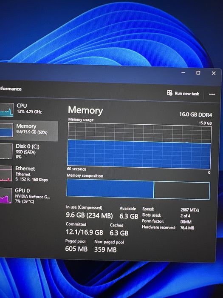The width and height of the screenshot is (223, 298).
Task: Click the Committed label
Action: (76, 224)
